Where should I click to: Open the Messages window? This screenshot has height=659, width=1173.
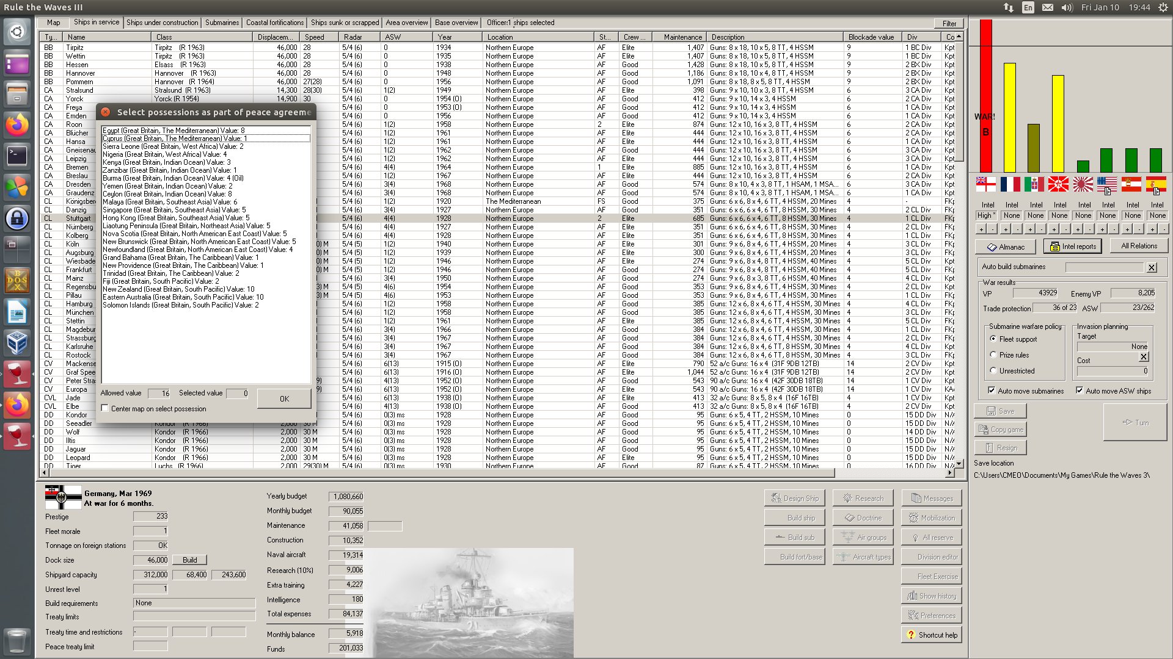931,498
